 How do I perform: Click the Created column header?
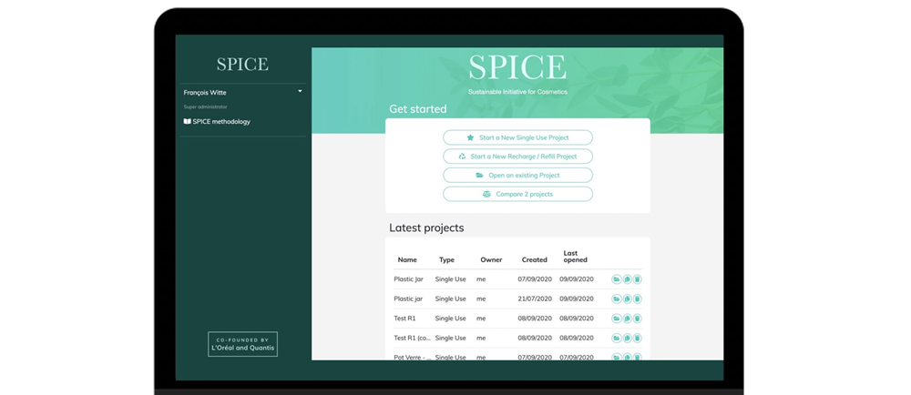pyautogui.click(x=535, y=260)
